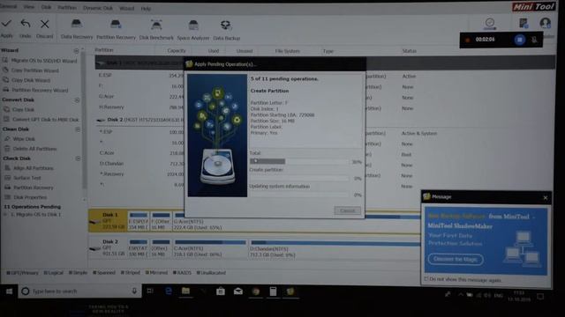
Task: Click the user account icon in toolbar
Action: pos(546,24)
